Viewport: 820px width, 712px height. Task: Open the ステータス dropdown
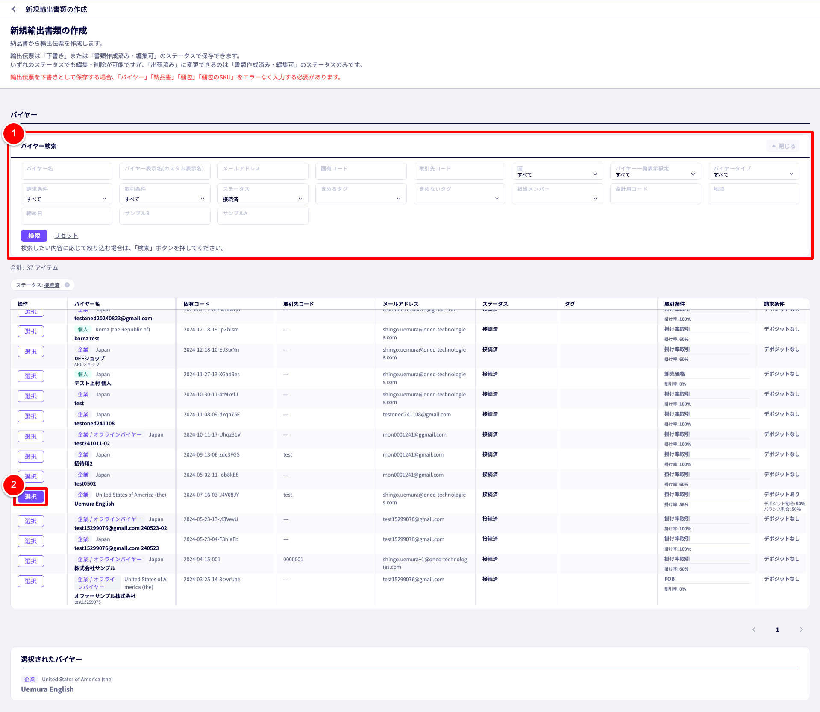(262, 194)
